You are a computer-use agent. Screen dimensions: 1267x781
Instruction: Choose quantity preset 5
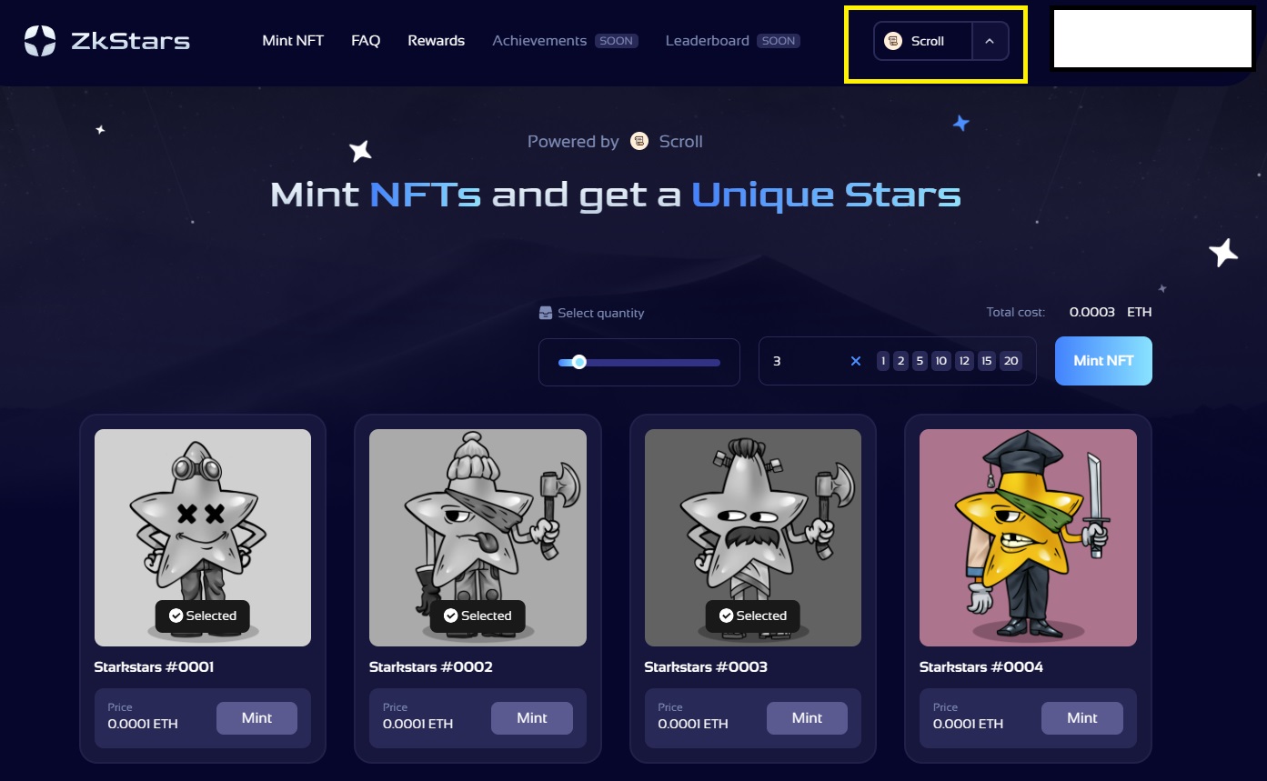pyautogui.click(x=920, y=361)
